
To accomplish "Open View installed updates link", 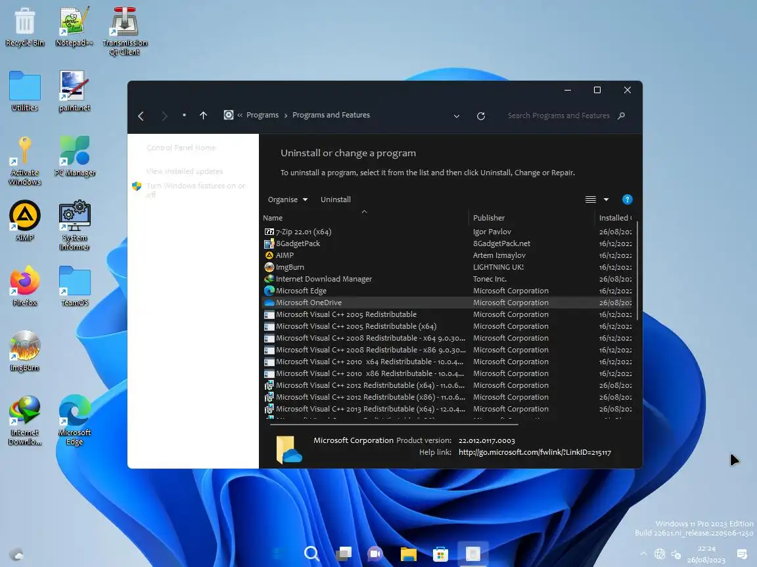I will (185, 171).
